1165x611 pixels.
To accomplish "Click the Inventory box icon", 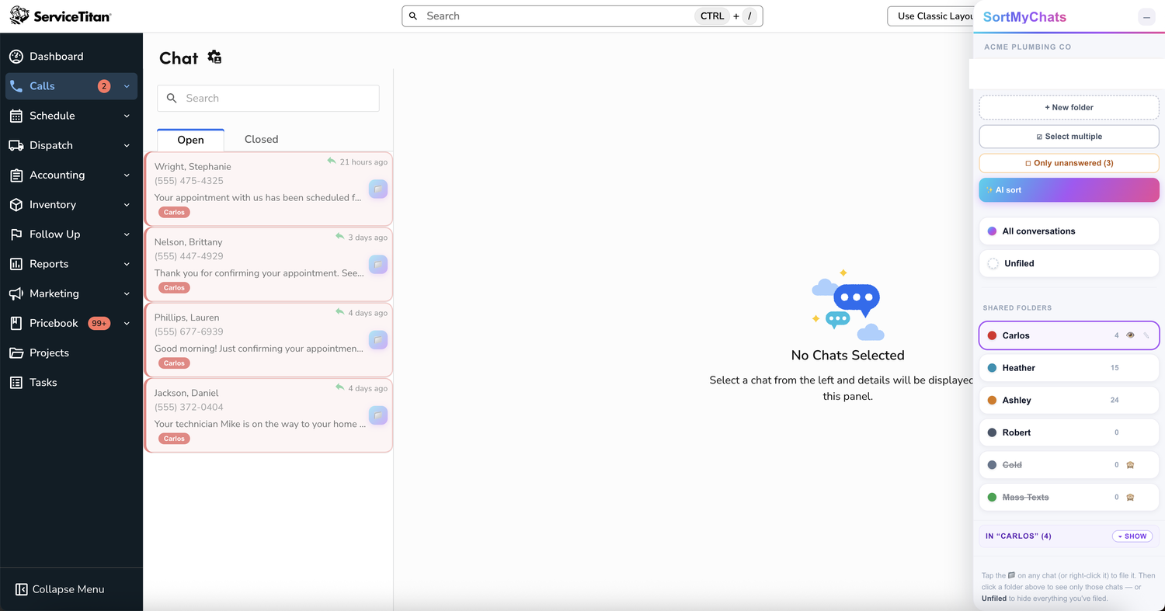I will tap(16, 205).
